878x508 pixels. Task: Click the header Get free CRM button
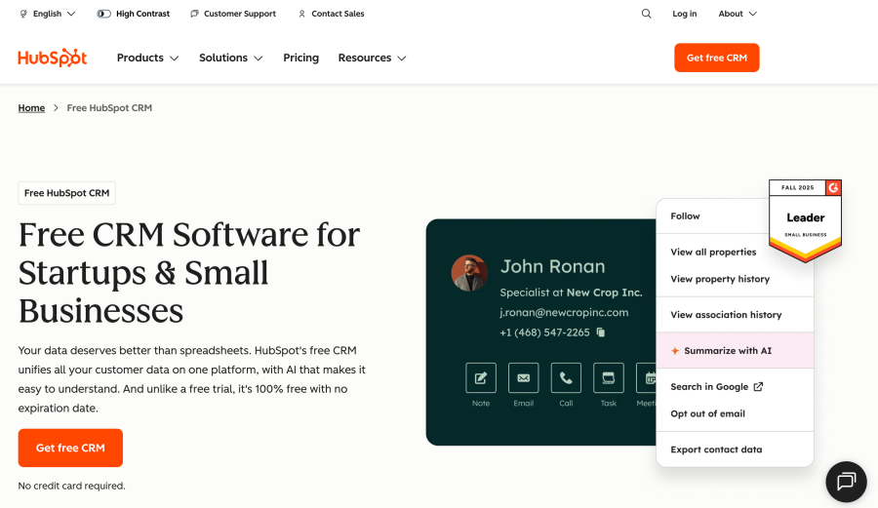pyautogui.click(x=716, y=58)
